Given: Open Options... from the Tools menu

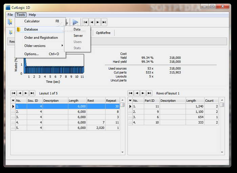Looking at the screenshot, I should [31, 54].
